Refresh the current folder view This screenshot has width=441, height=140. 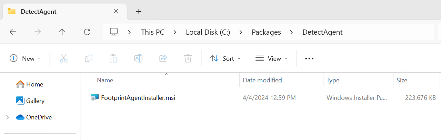pyautogui.click(x=87, y=32)
